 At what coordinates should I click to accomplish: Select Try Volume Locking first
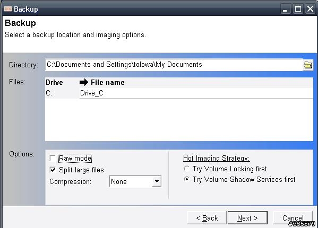pyautogui.click(x=186, y=169)
